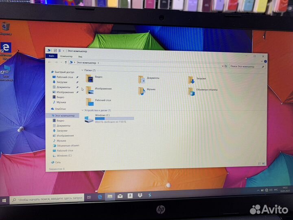Select OneDrive in the navigation pane
The image size is (293, 220).
60,109
